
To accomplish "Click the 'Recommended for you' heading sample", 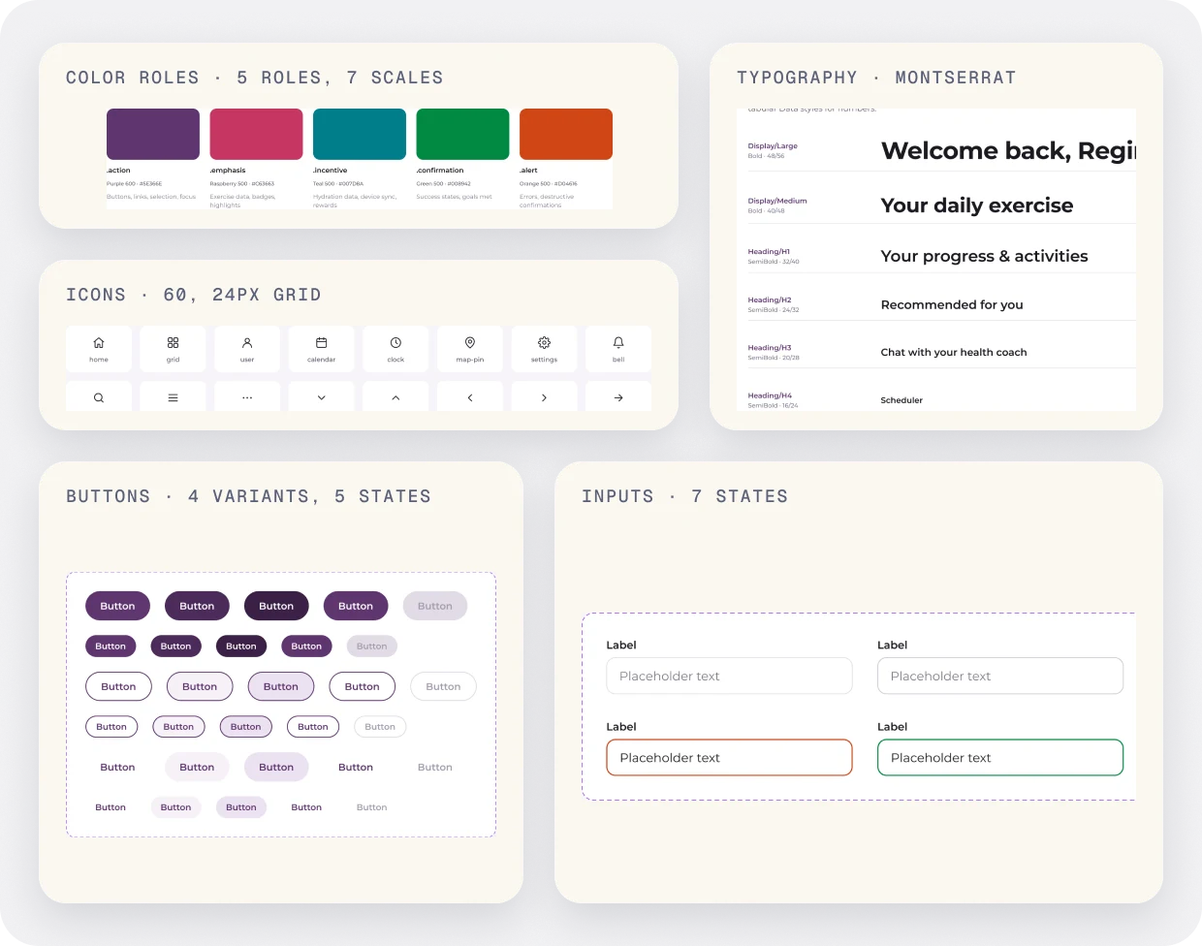I will (x=952, y=304).
